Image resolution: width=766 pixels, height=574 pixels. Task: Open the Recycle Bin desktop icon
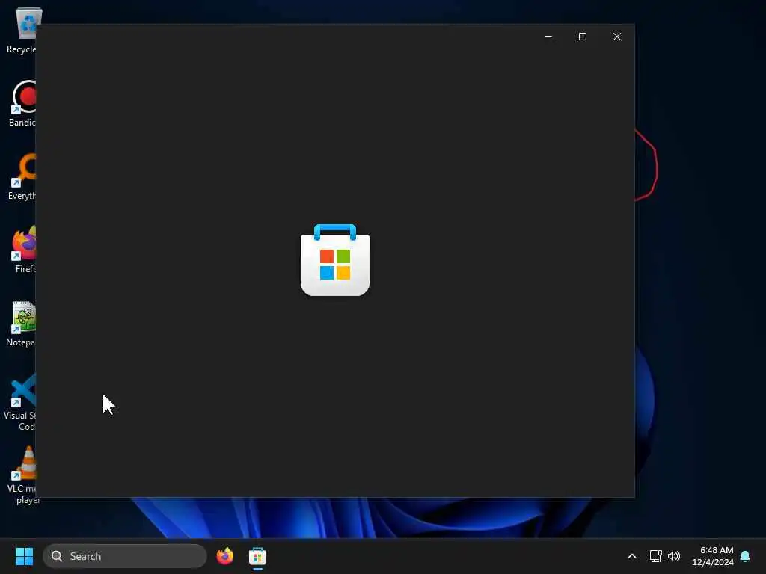coord(22,29)
